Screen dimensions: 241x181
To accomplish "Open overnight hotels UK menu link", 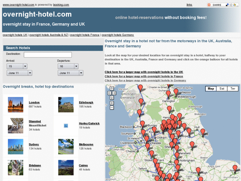I will (15, 35).
